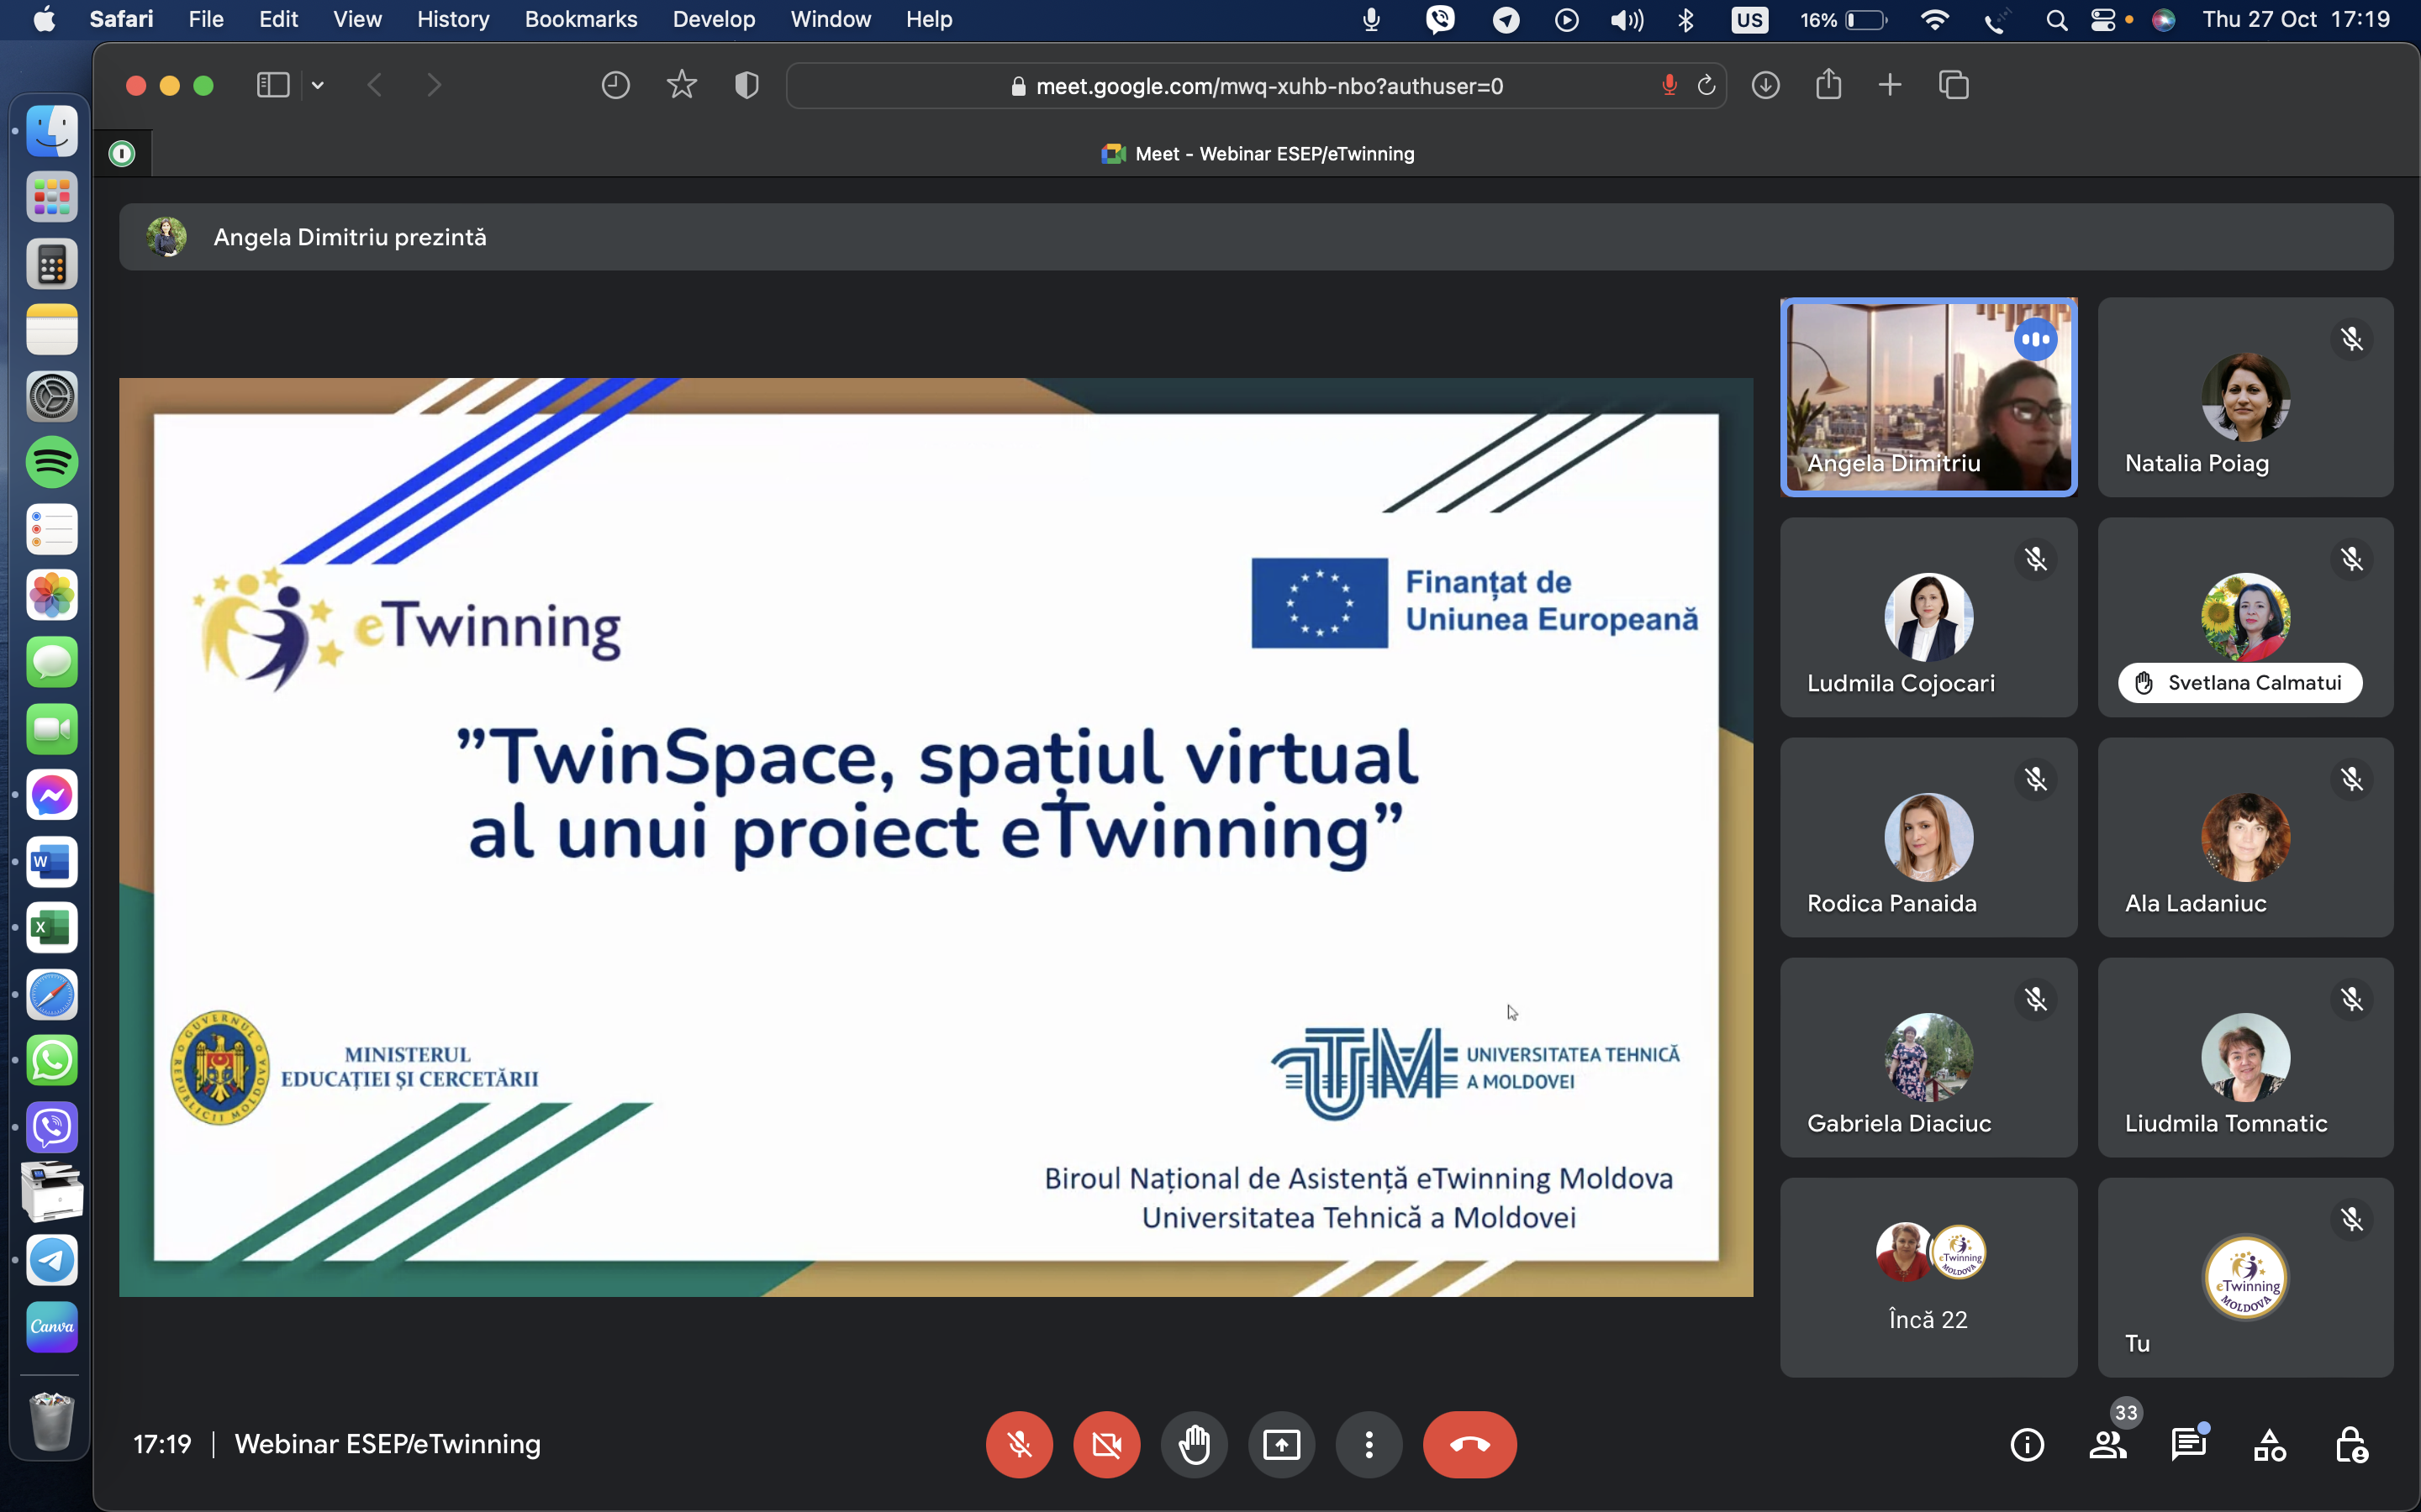This screenshot has height=1512, width=2421.
Task: Show Safari tab overview
Action: click(x=1954, y=85)
